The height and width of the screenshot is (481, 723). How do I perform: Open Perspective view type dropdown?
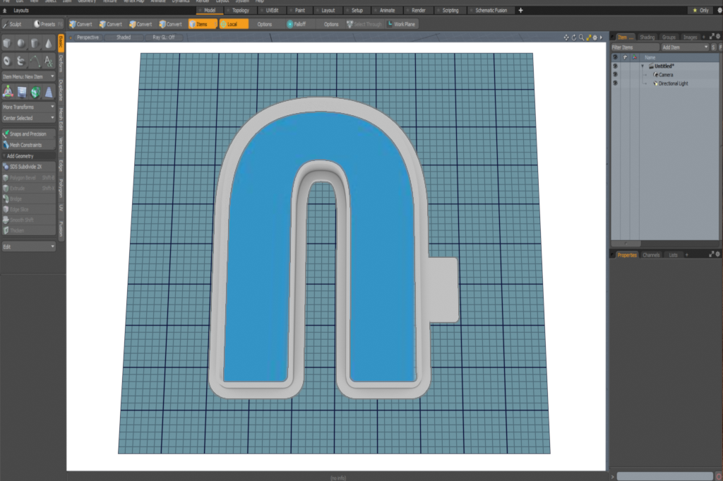tap(88, 37)
